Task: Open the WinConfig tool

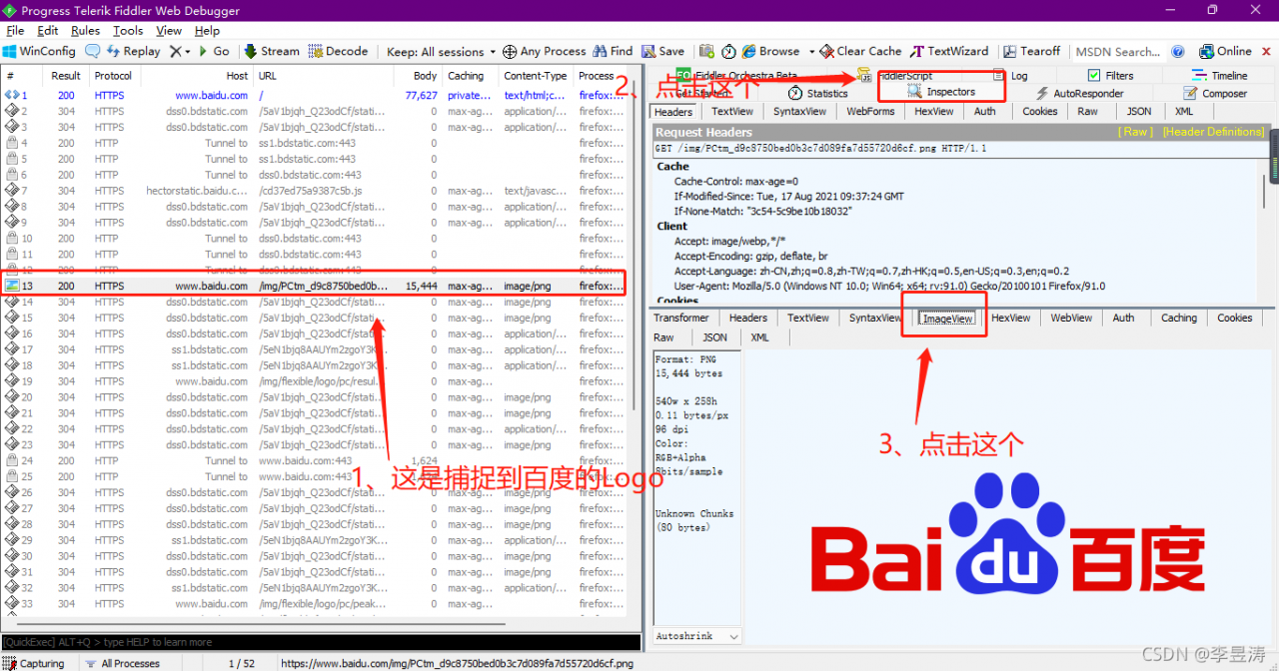Action: pyautogui.click(x=39, y=51)
